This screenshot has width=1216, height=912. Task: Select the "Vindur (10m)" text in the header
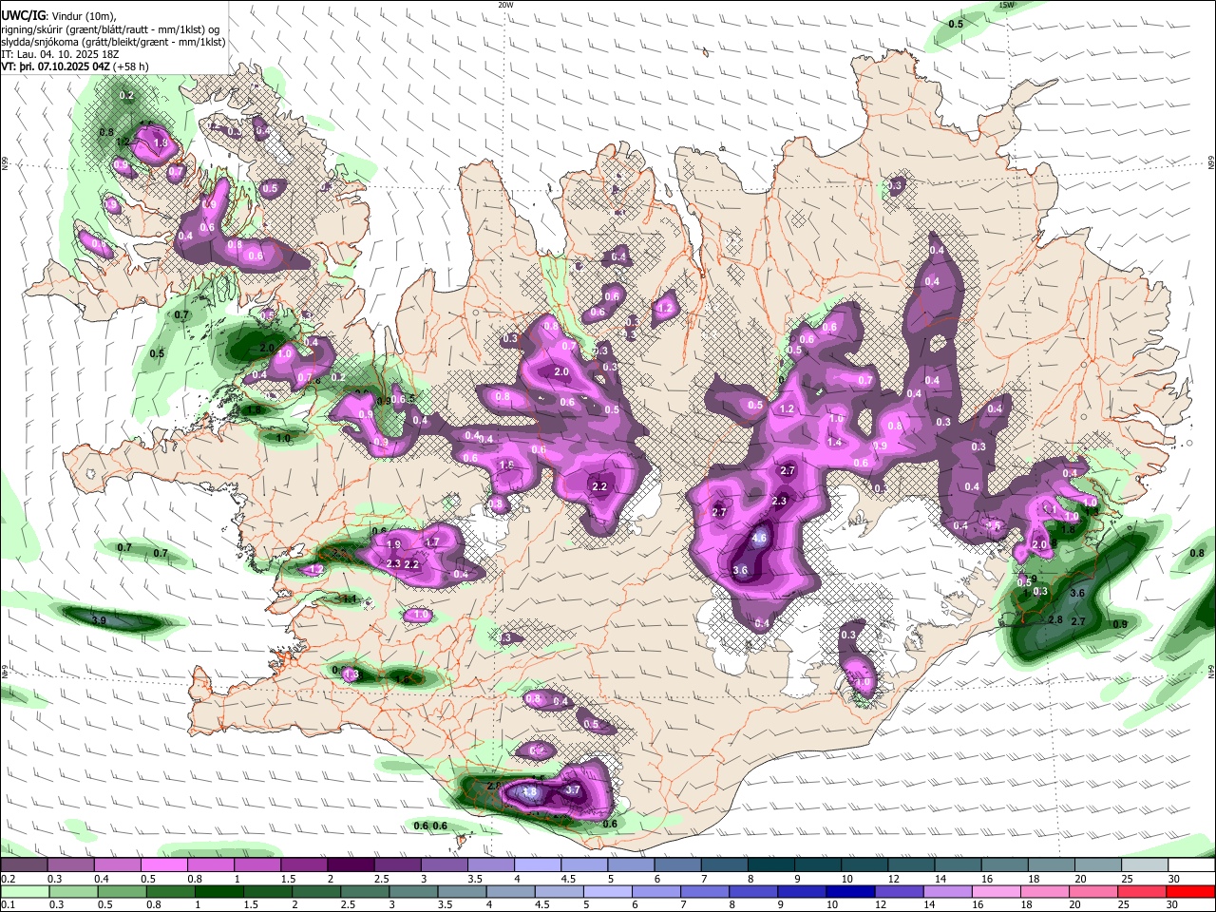84,15
